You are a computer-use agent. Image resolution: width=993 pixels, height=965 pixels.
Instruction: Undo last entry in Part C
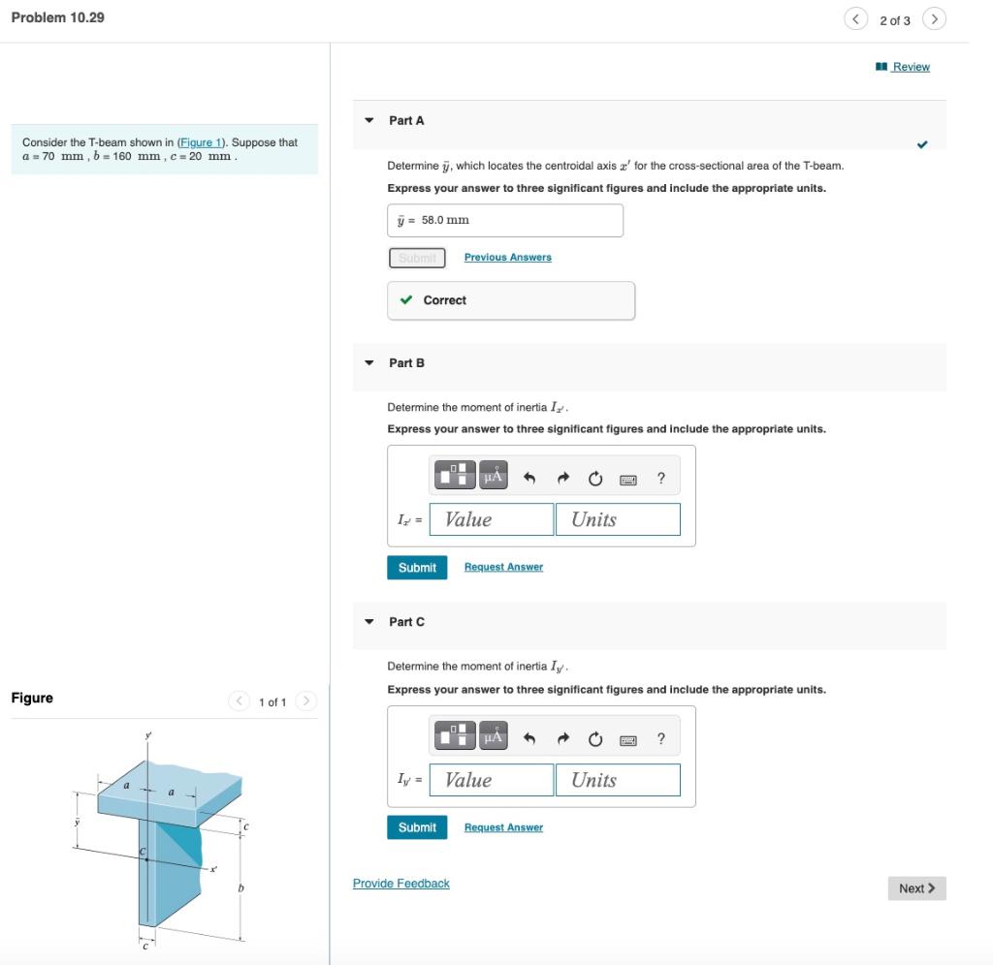pyautogui.click(x=529, y=739)
